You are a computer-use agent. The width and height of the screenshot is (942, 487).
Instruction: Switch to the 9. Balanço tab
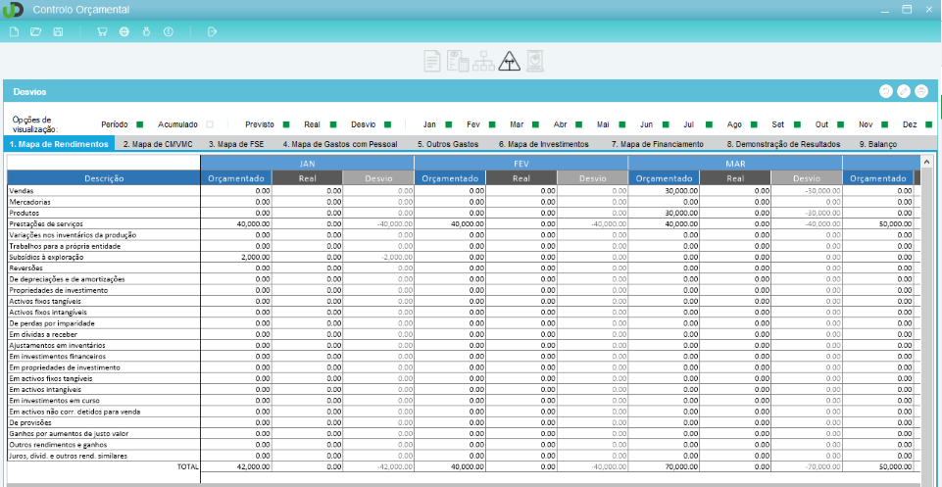coord(877,144)
